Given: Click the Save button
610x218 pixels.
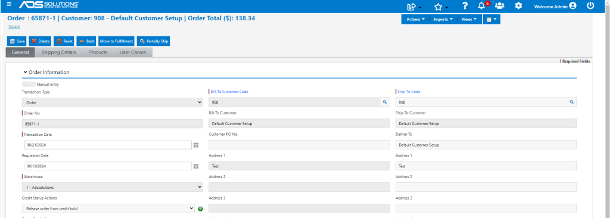Looking at the screenshot, I should pos(17,41).
